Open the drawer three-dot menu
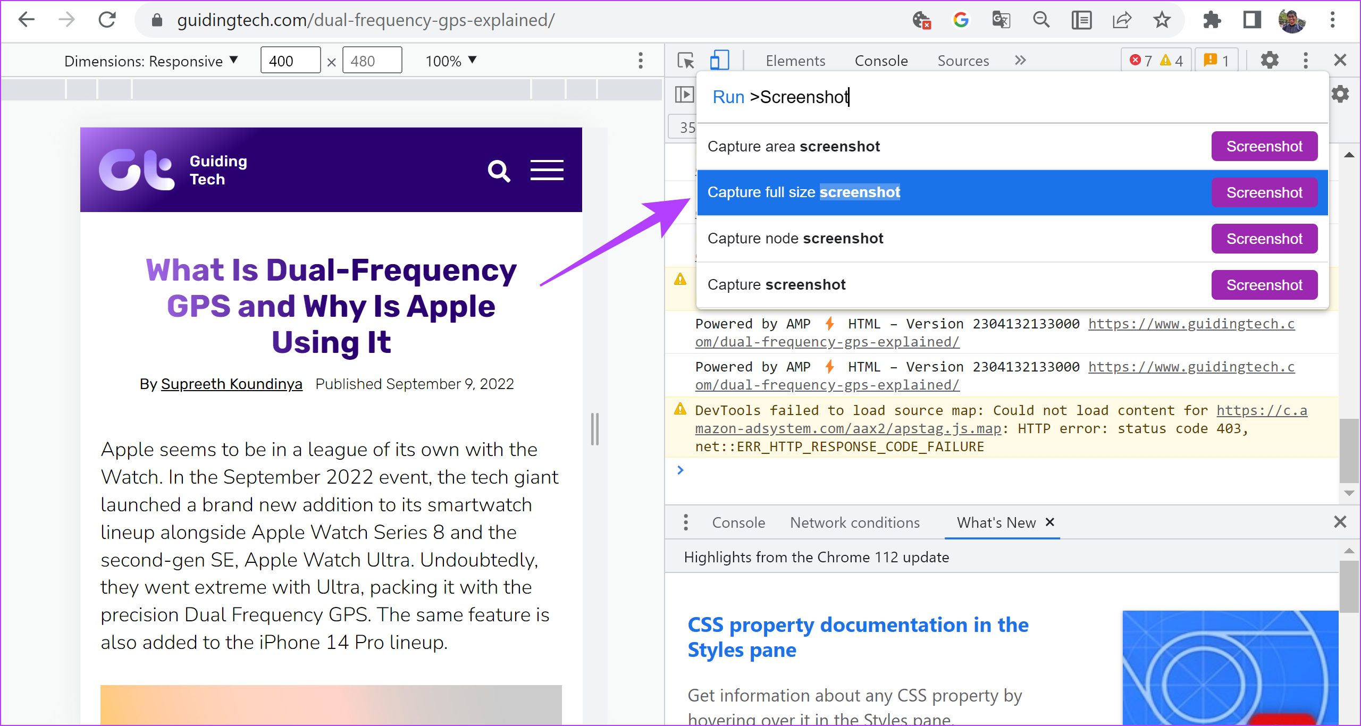The height and width of the screenshot is (726, 1361). pos(686,522)
